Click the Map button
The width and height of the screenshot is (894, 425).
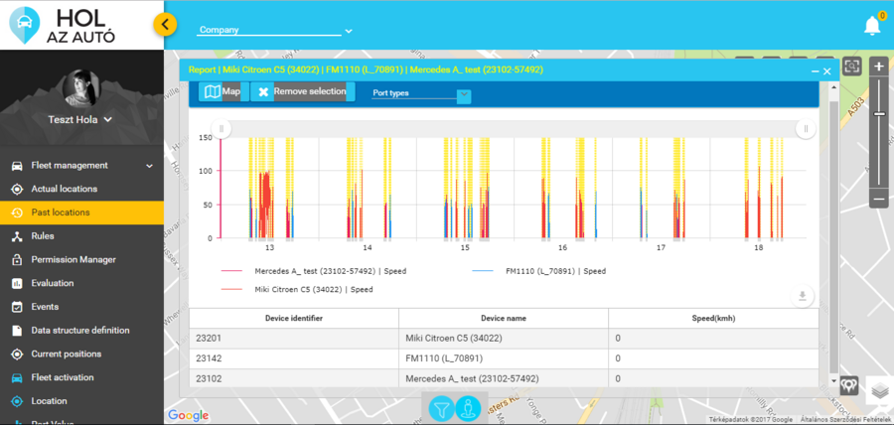(222, 92)
